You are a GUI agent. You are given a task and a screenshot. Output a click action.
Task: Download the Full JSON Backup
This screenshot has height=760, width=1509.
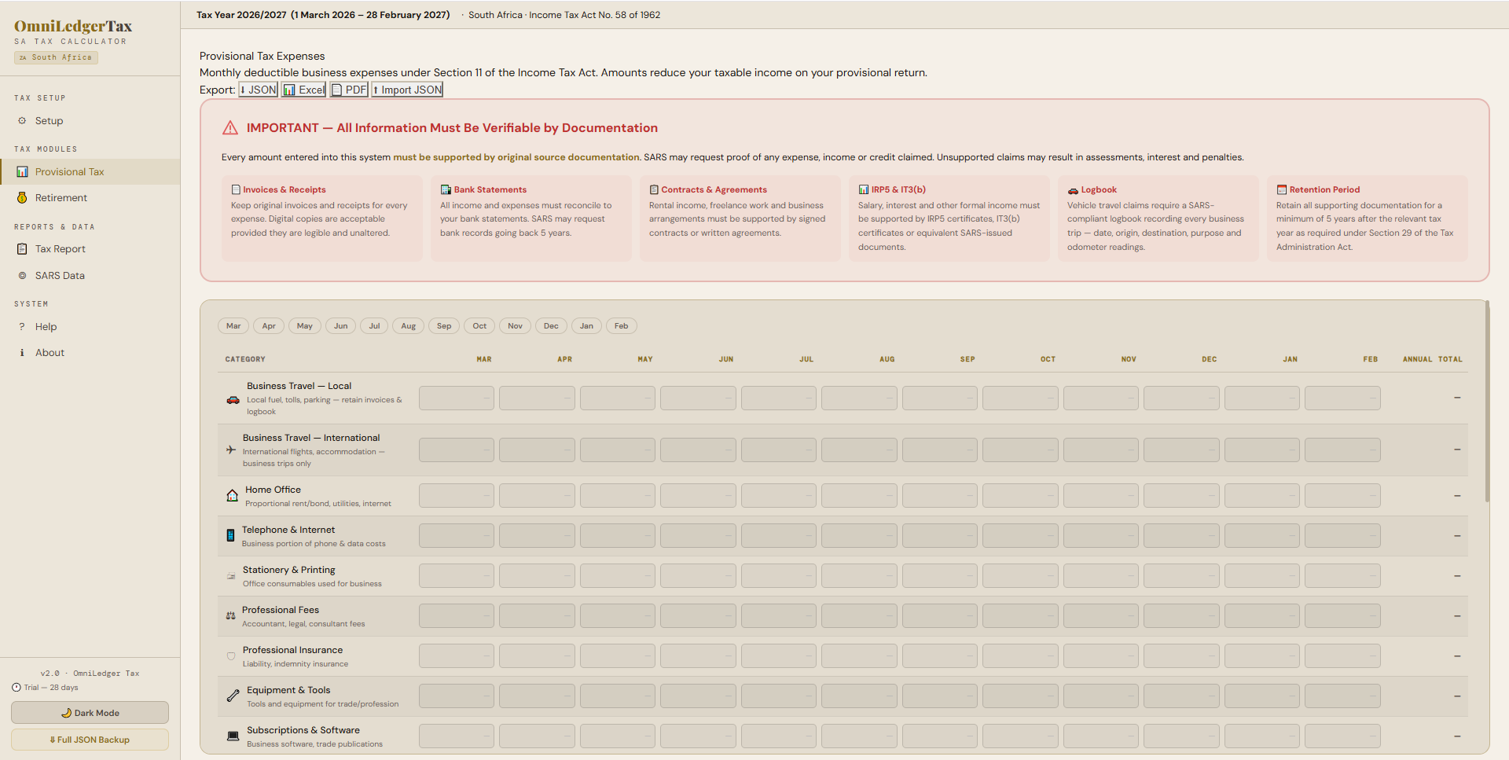coord(90,740)
